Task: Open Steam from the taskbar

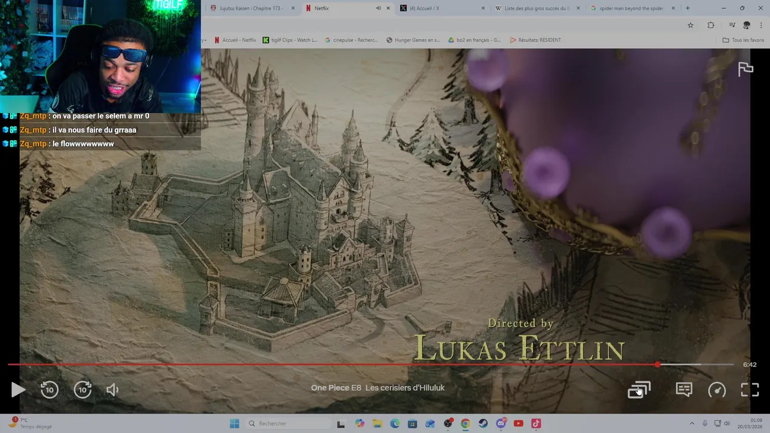Action: click(x=483, y=423)
